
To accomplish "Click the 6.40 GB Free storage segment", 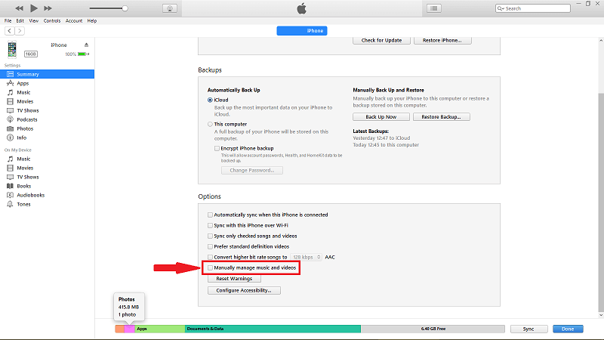I will [433, 329].
